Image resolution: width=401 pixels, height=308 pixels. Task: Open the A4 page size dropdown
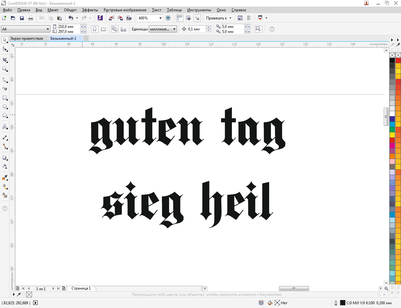pos(48,29)
